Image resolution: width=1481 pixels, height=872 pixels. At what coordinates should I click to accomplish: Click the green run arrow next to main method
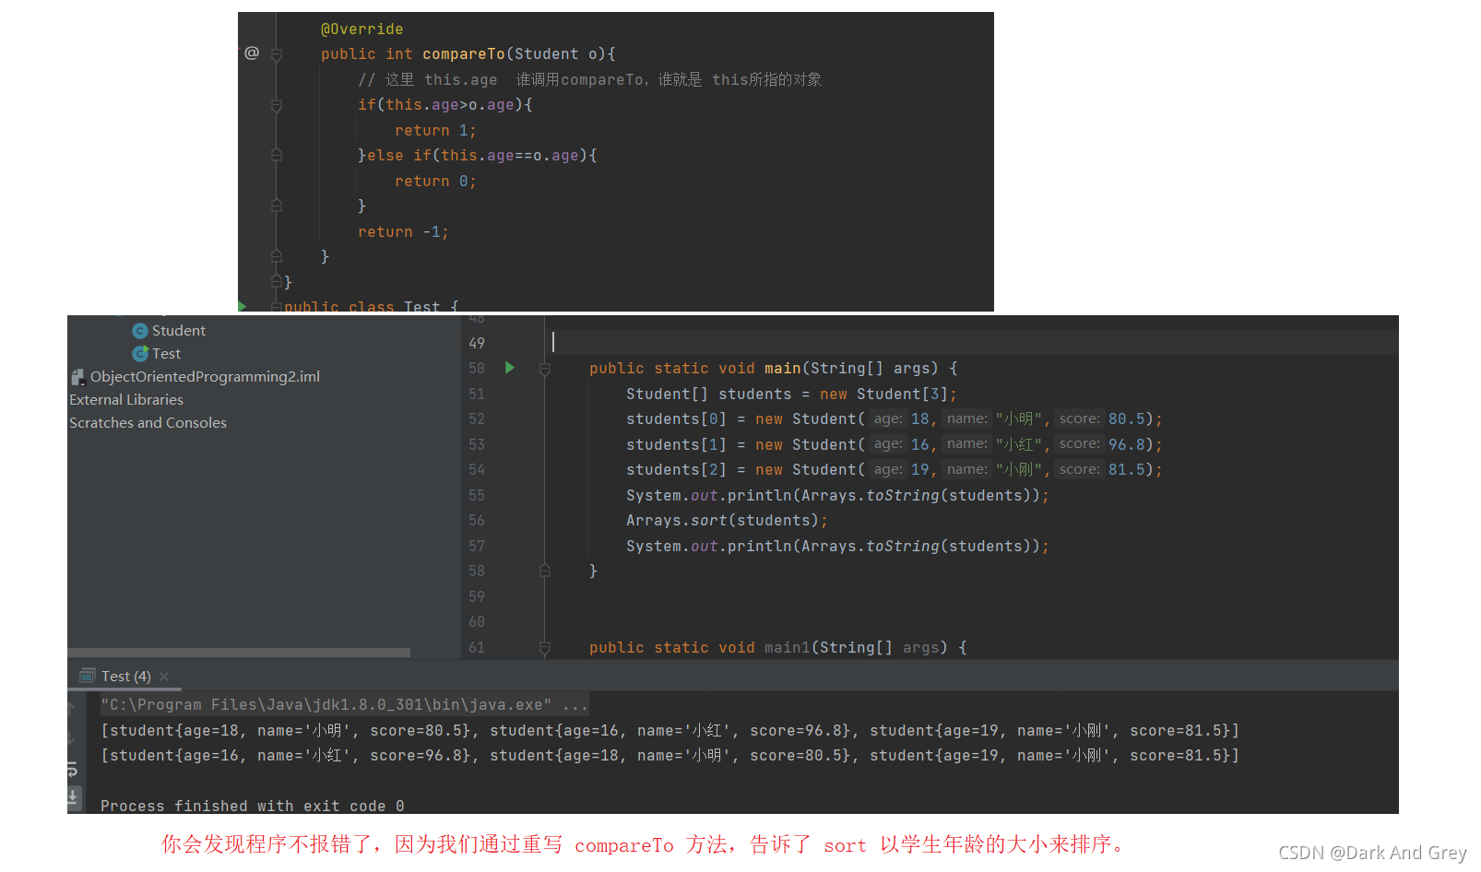coord(509,368)
